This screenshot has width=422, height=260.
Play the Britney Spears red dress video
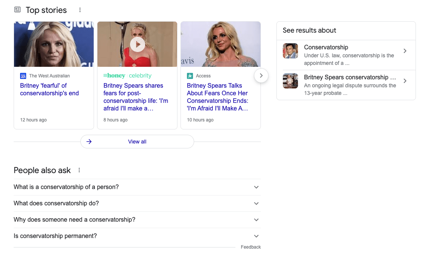[x=137, y=44]
